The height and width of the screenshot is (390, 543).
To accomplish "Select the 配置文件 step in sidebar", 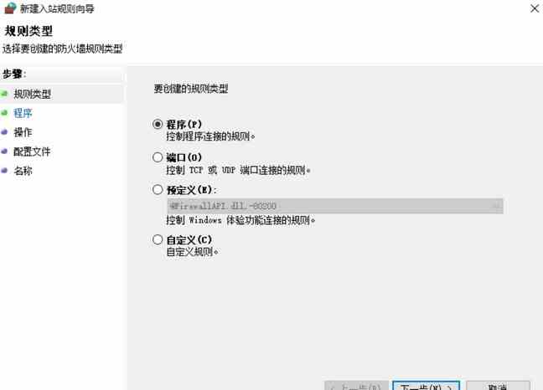I will (32, 151).
